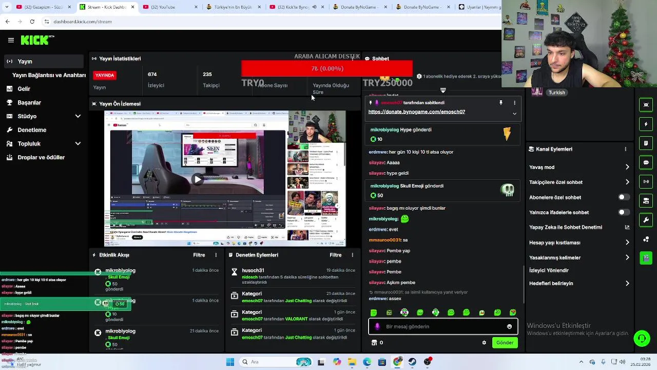Expand the Topluluk sidebar section
This screenshot has width=657, height=370.
point(78,144)
